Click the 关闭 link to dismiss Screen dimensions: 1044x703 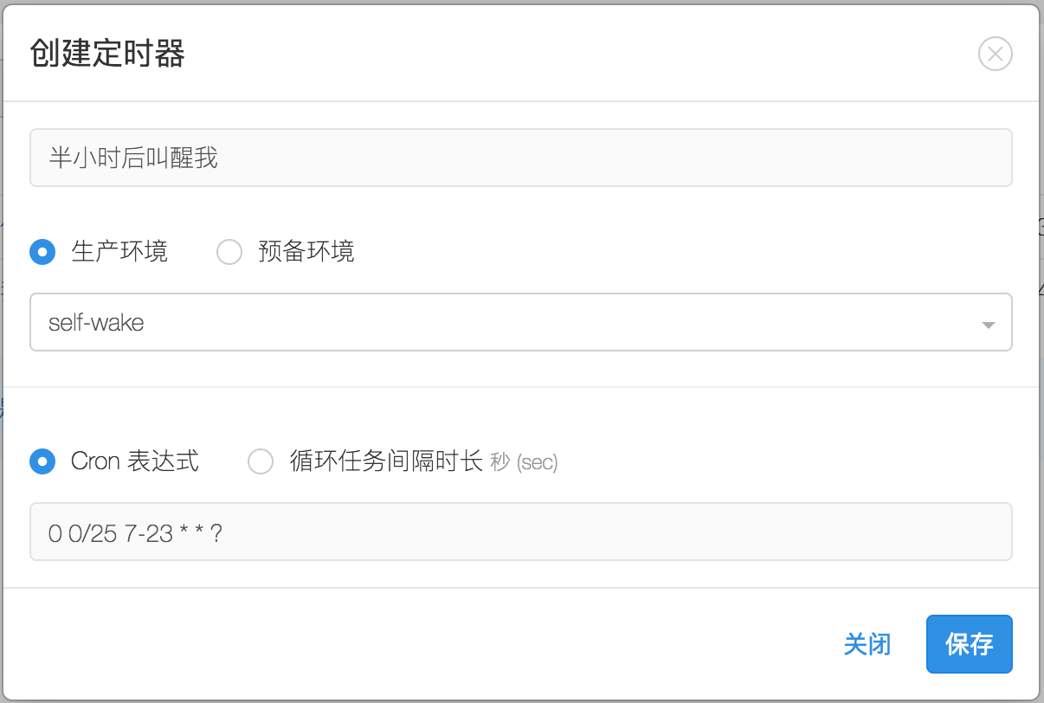(x=867, y=644)
